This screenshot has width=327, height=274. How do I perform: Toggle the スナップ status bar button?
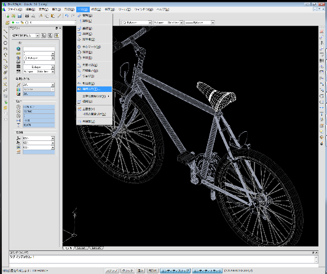point(112,271)
